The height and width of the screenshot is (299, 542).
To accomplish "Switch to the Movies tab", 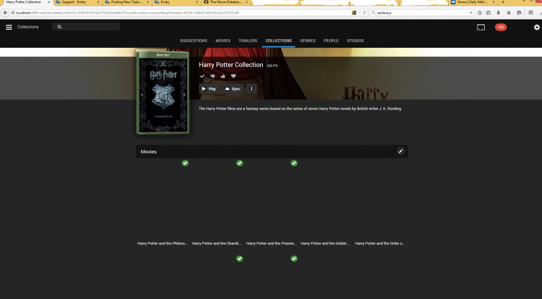I will click(x=223, y=41).
